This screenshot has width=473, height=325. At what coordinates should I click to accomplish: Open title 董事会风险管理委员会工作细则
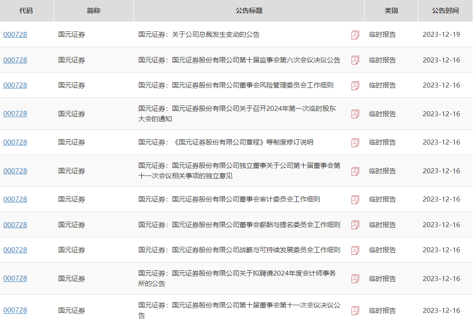(236, 85)
